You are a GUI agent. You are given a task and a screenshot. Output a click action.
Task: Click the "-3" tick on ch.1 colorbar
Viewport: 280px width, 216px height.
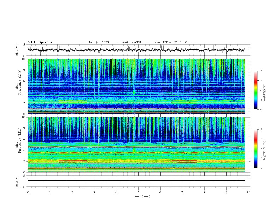coord(261,71)
